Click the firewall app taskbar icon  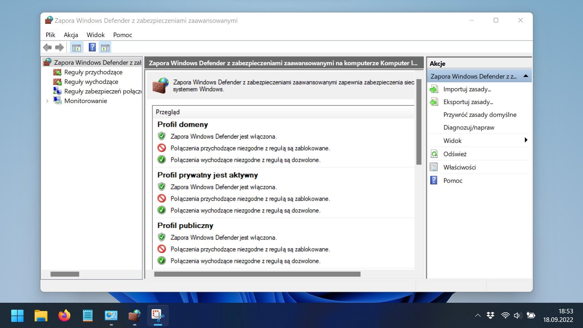coord(134,316)
